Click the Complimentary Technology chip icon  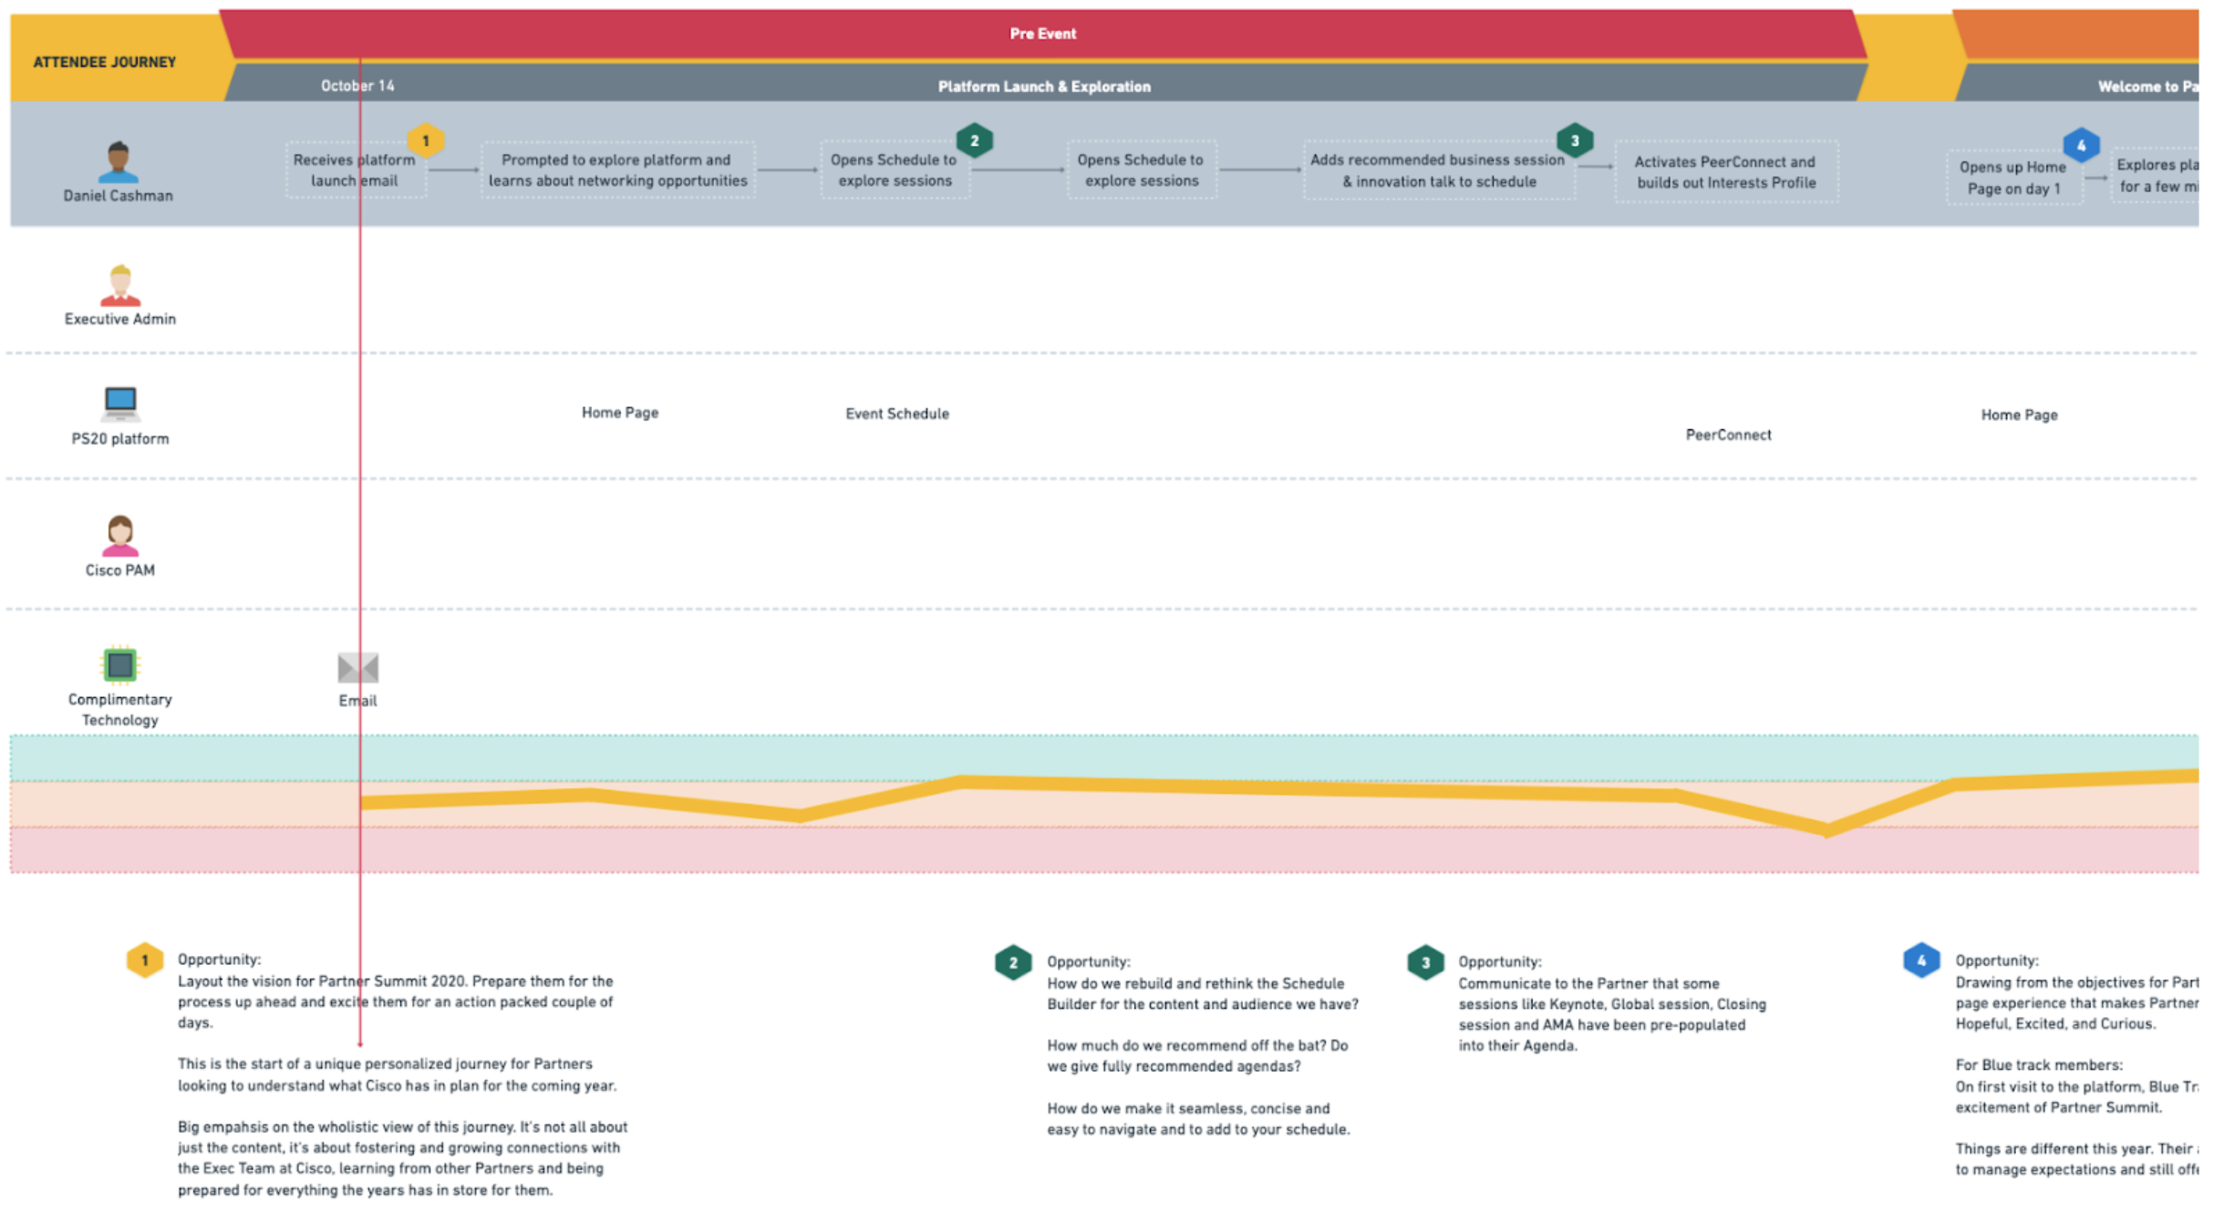pyautogui.click(x=120, y=664)
